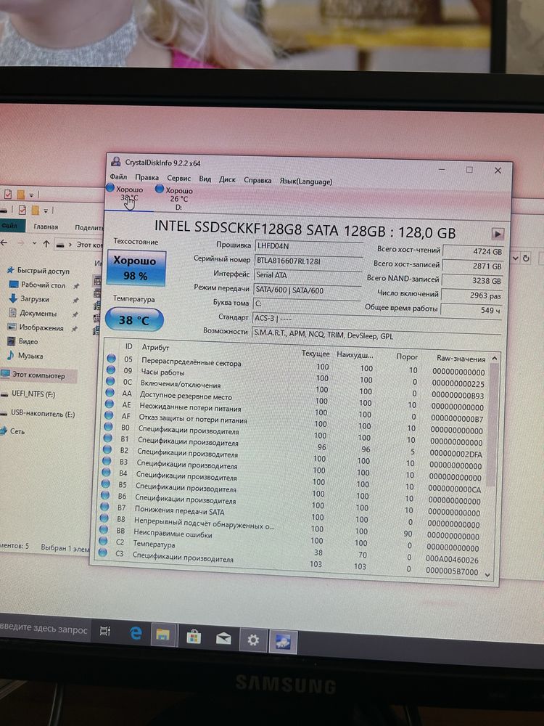This screenshot has width=544, height=726.
Task: Open Быстрый доступ in Explorer sidebar
Action: [x=38, y=270]
